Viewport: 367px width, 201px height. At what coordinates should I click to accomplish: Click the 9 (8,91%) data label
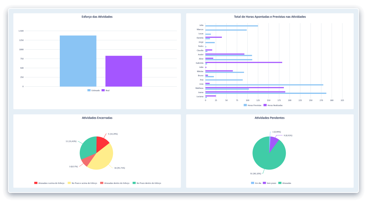tap(288, 135)
